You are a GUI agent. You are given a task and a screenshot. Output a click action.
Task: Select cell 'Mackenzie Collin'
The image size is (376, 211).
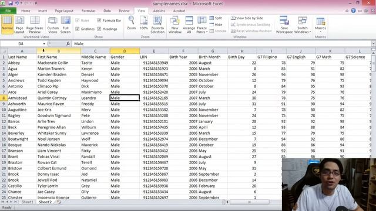pos(59,63)
